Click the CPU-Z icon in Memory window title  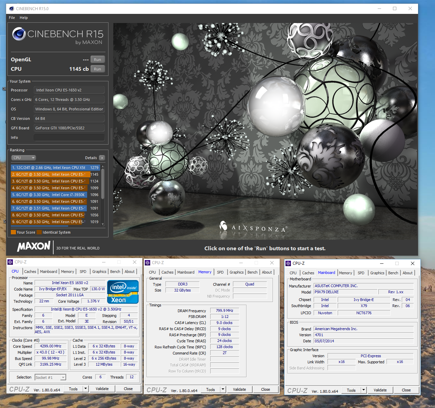click(147, 263)
